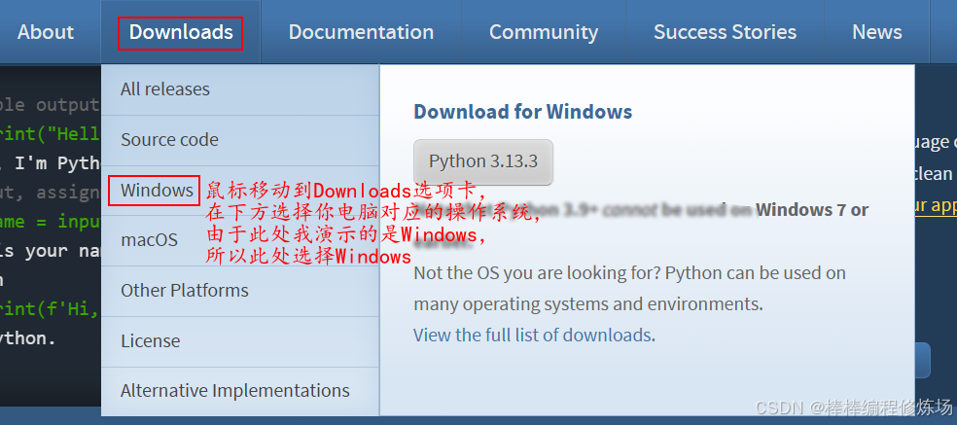Viewport: 957px width, 425px height.
Task: Select Other Platforms in Downloads submenu
Action: coord(240,290)
